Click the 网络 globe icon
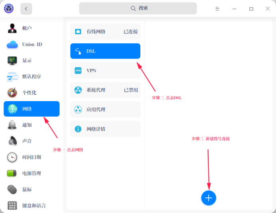Image resolution: width=276 pixels, height=213 pixels. click(12, 109)
